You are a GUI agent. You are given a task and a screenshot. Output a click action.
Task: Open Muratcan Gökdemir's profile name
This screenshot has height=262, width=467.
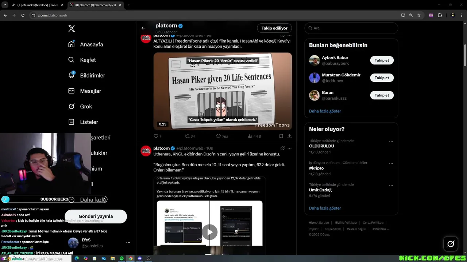click(x=341, y=75)
